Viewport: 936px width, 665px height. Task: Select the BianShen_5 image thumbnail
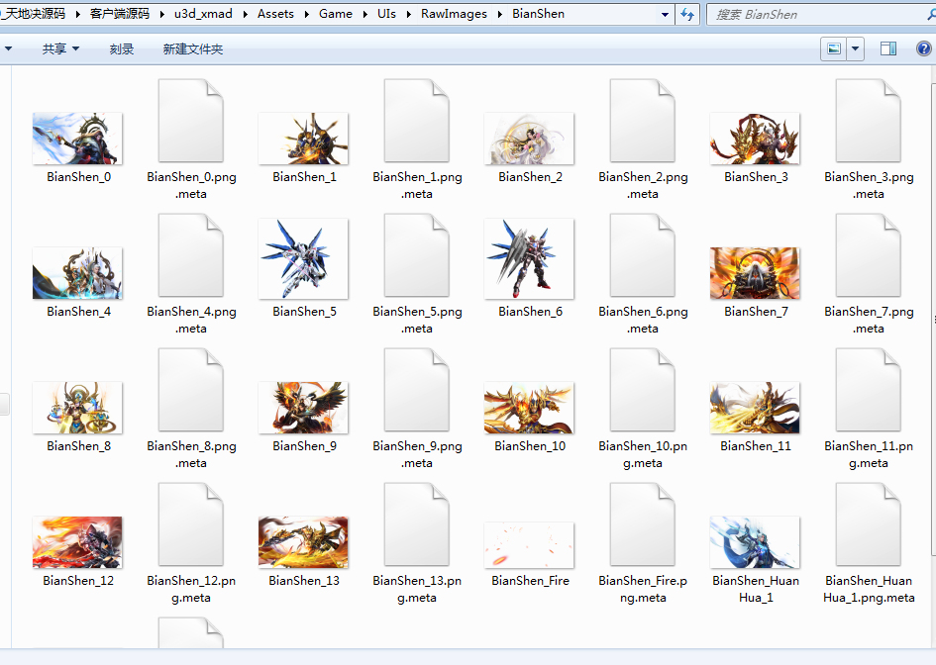point(303,259)
